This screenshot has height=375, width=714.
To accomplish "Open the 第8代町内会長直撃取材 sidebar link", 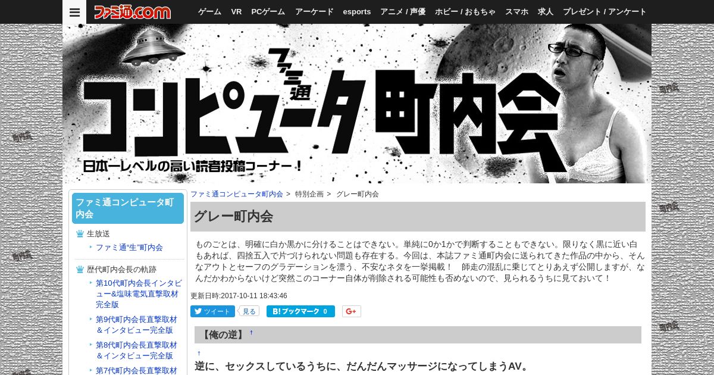I will (137, 350).
